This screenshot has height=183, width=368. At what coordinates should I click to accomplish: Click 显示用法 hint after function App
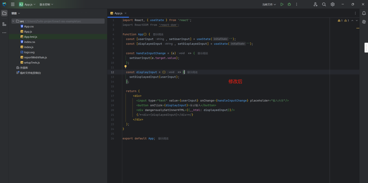(158, 34)
